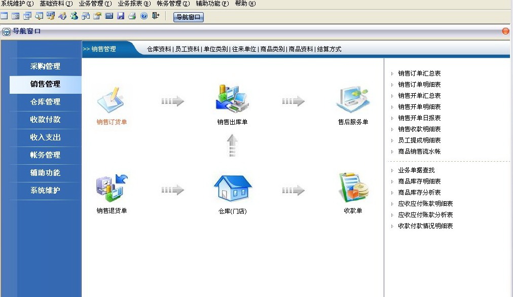
Task: Click the form layout toolbar icon
Action: tap(15, 16)
